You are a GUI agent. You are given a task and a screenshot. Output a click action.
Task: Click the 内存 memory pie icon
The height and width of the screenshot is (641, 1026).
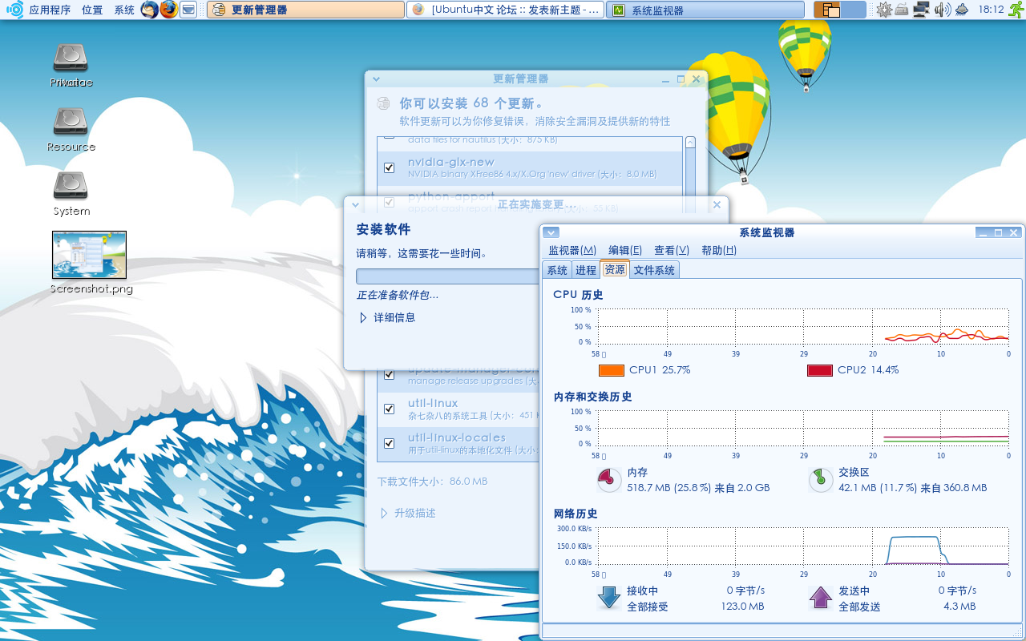609,480
